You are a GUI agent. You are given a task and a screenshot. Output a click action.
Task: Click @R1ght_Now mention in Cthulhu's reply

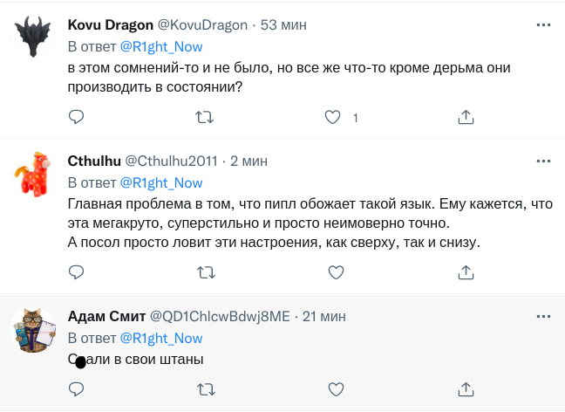point(160,182)
